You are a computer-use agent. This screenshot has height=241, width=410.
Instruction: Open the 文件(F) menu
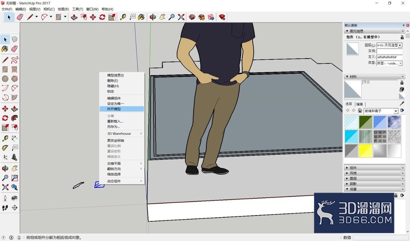(x=7, y=9)
